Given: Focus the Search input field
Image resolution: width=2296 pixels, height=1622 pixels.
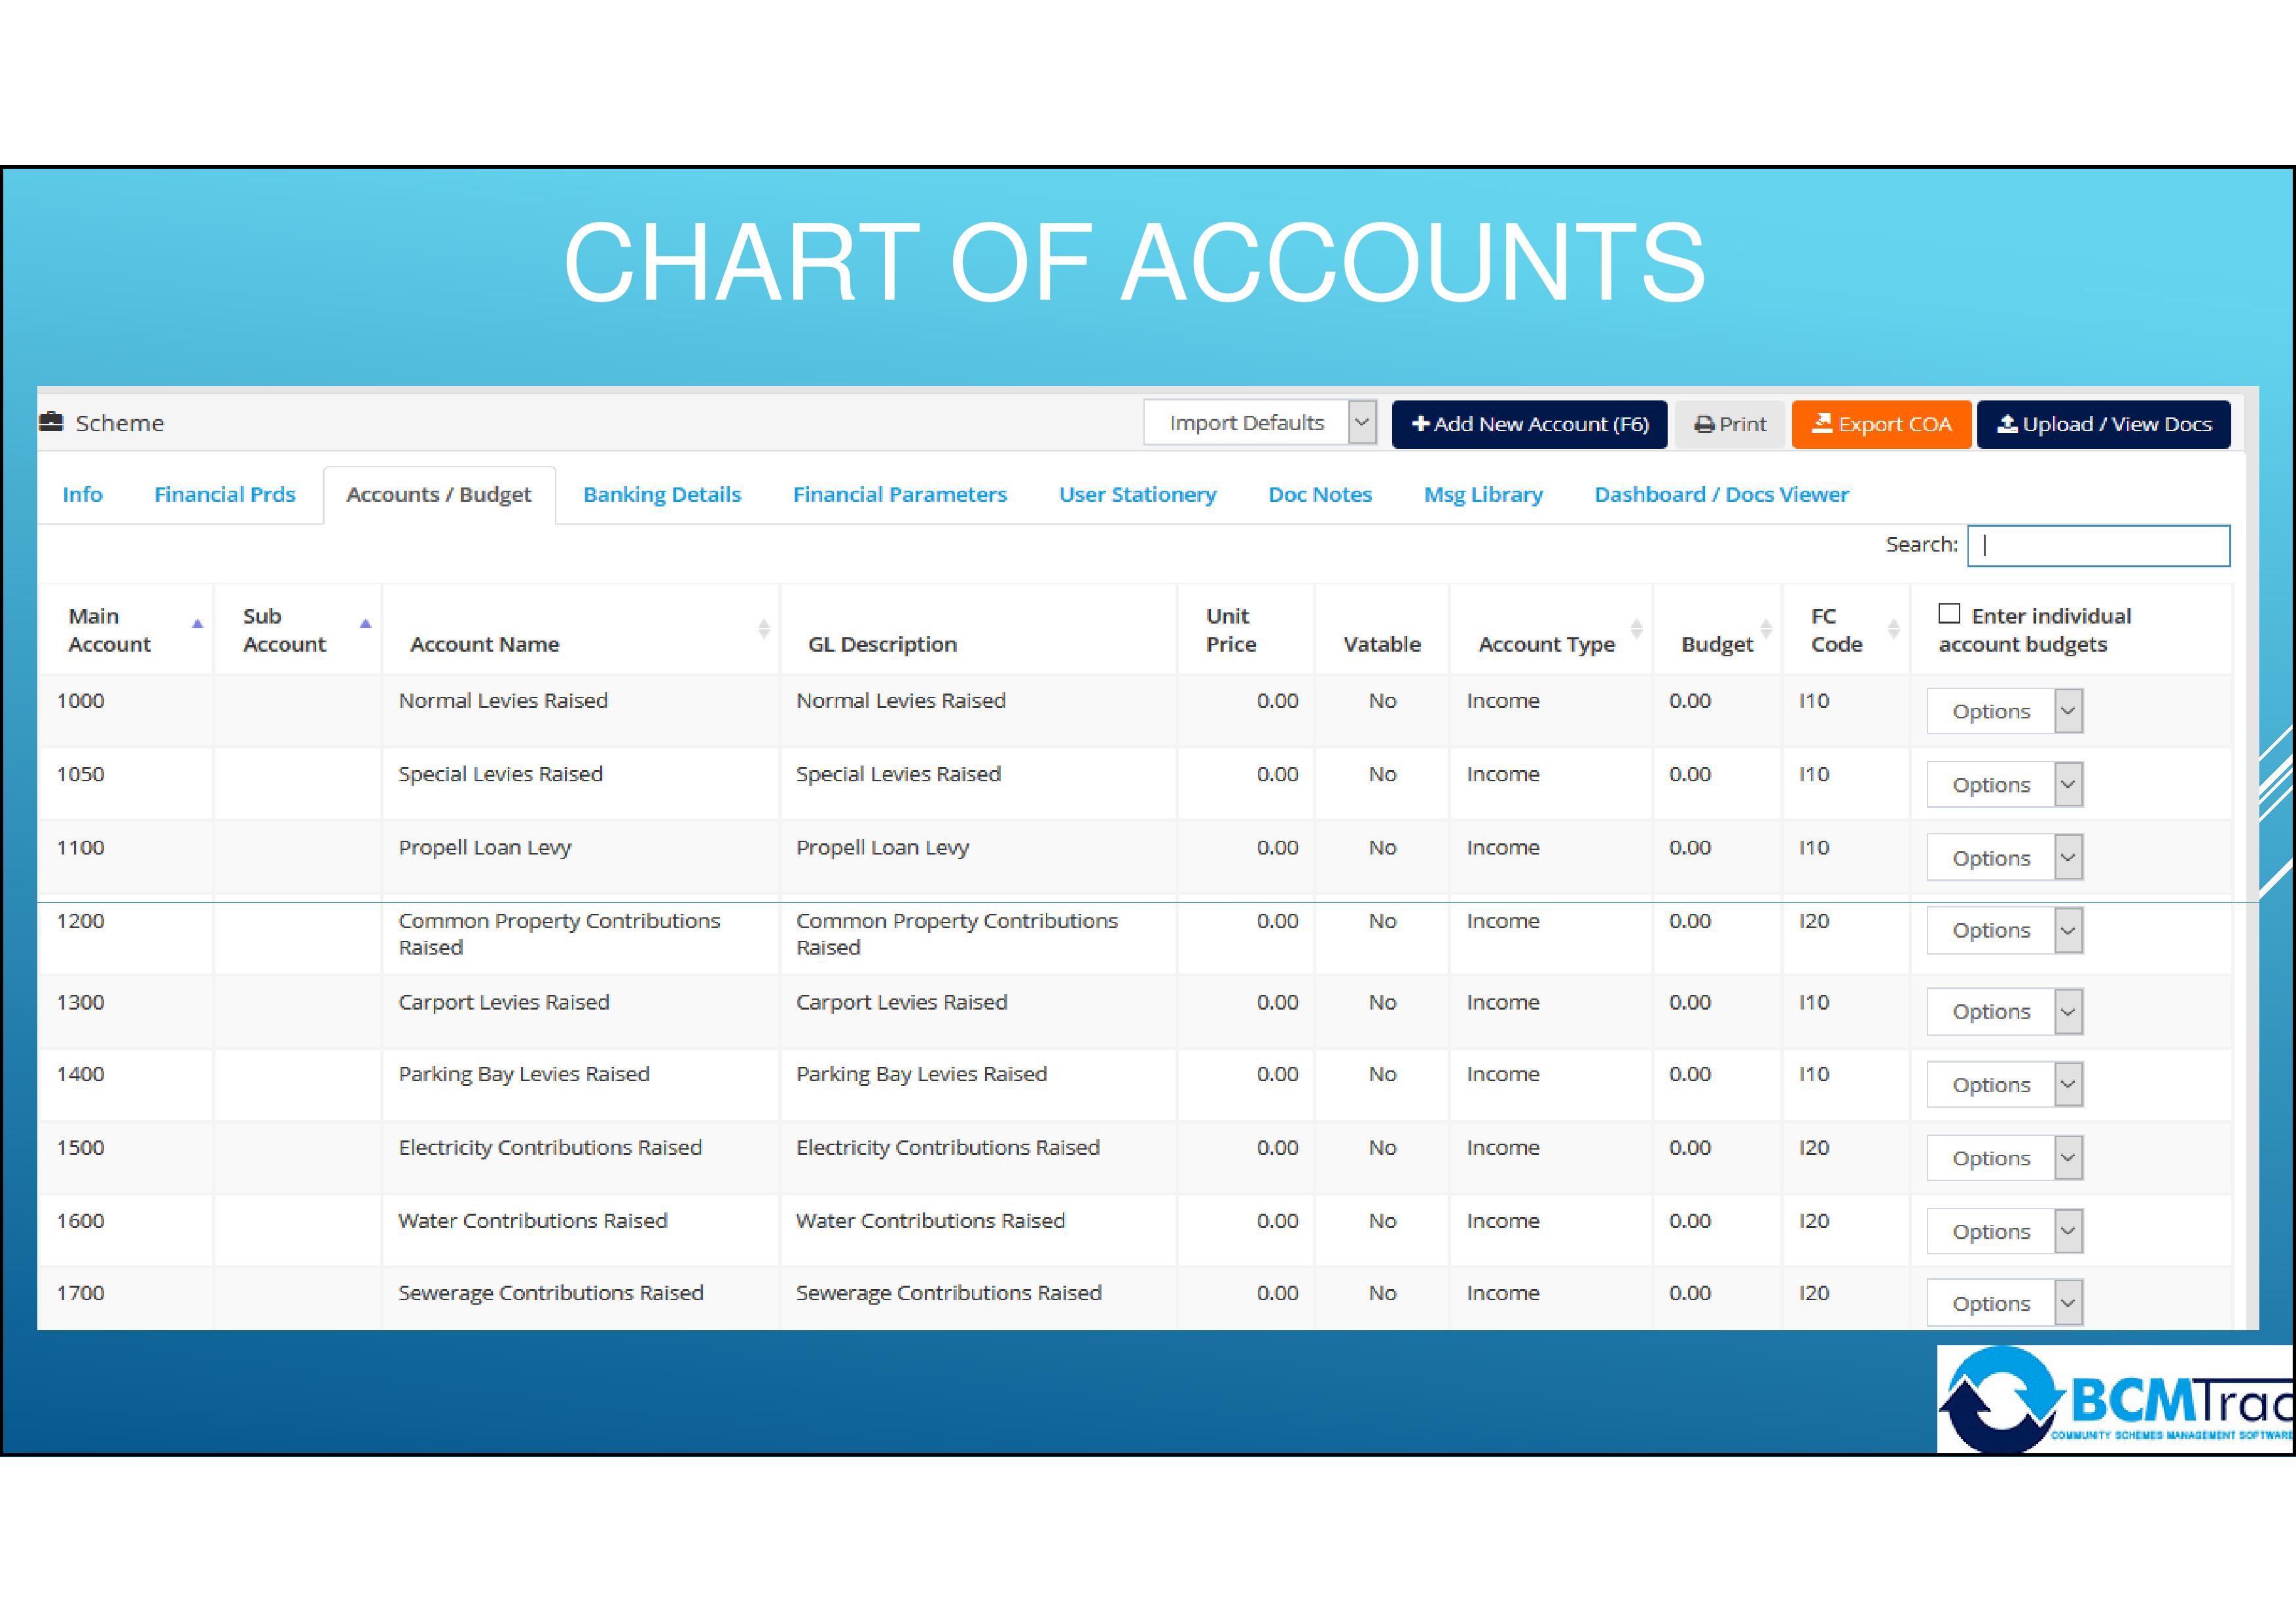Looking at the screenshot, I should [x=2098, y=546].
